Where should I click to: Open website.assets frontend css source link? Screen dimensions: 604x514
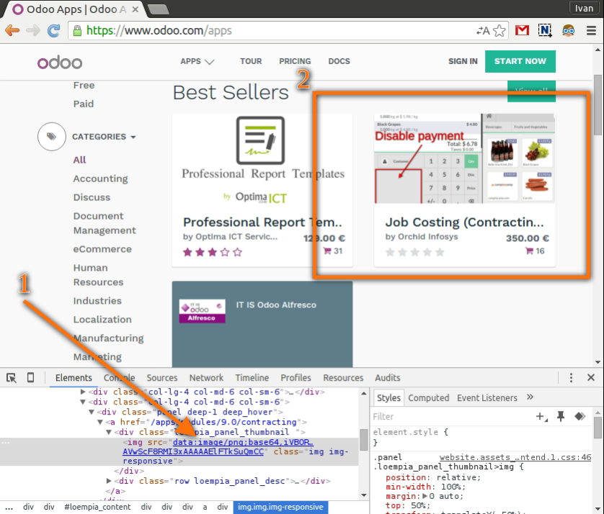pos(515,457)
